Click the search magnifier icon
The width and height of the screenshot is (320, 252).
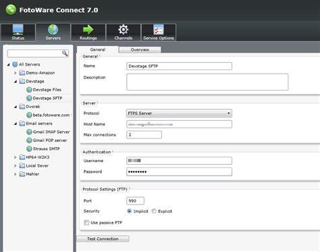(65, 53)
